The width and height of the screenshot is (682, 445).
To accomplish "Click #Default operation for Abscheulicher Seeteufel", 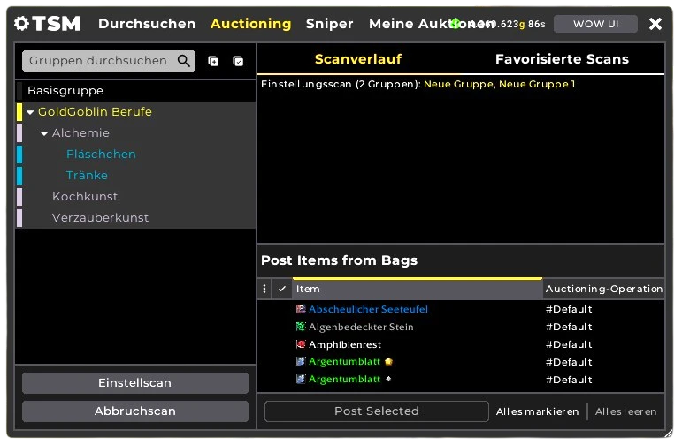I will 569,309.
